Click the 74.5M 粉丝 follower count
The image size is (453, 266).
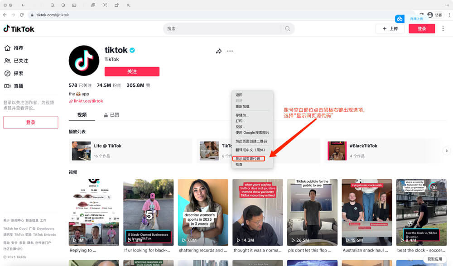[109, 85]
